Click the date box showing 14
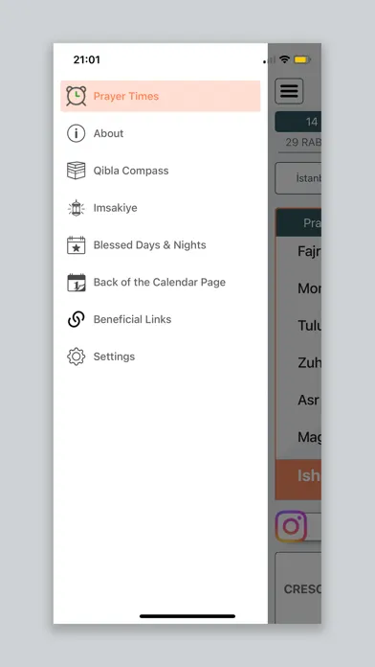 pos(298,122)
